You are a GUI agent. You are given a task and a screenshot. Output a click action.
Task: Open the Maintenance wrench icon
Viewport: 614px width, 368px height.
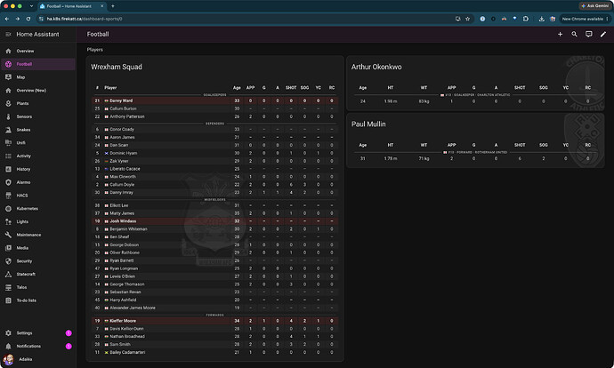tap(8, 235)
